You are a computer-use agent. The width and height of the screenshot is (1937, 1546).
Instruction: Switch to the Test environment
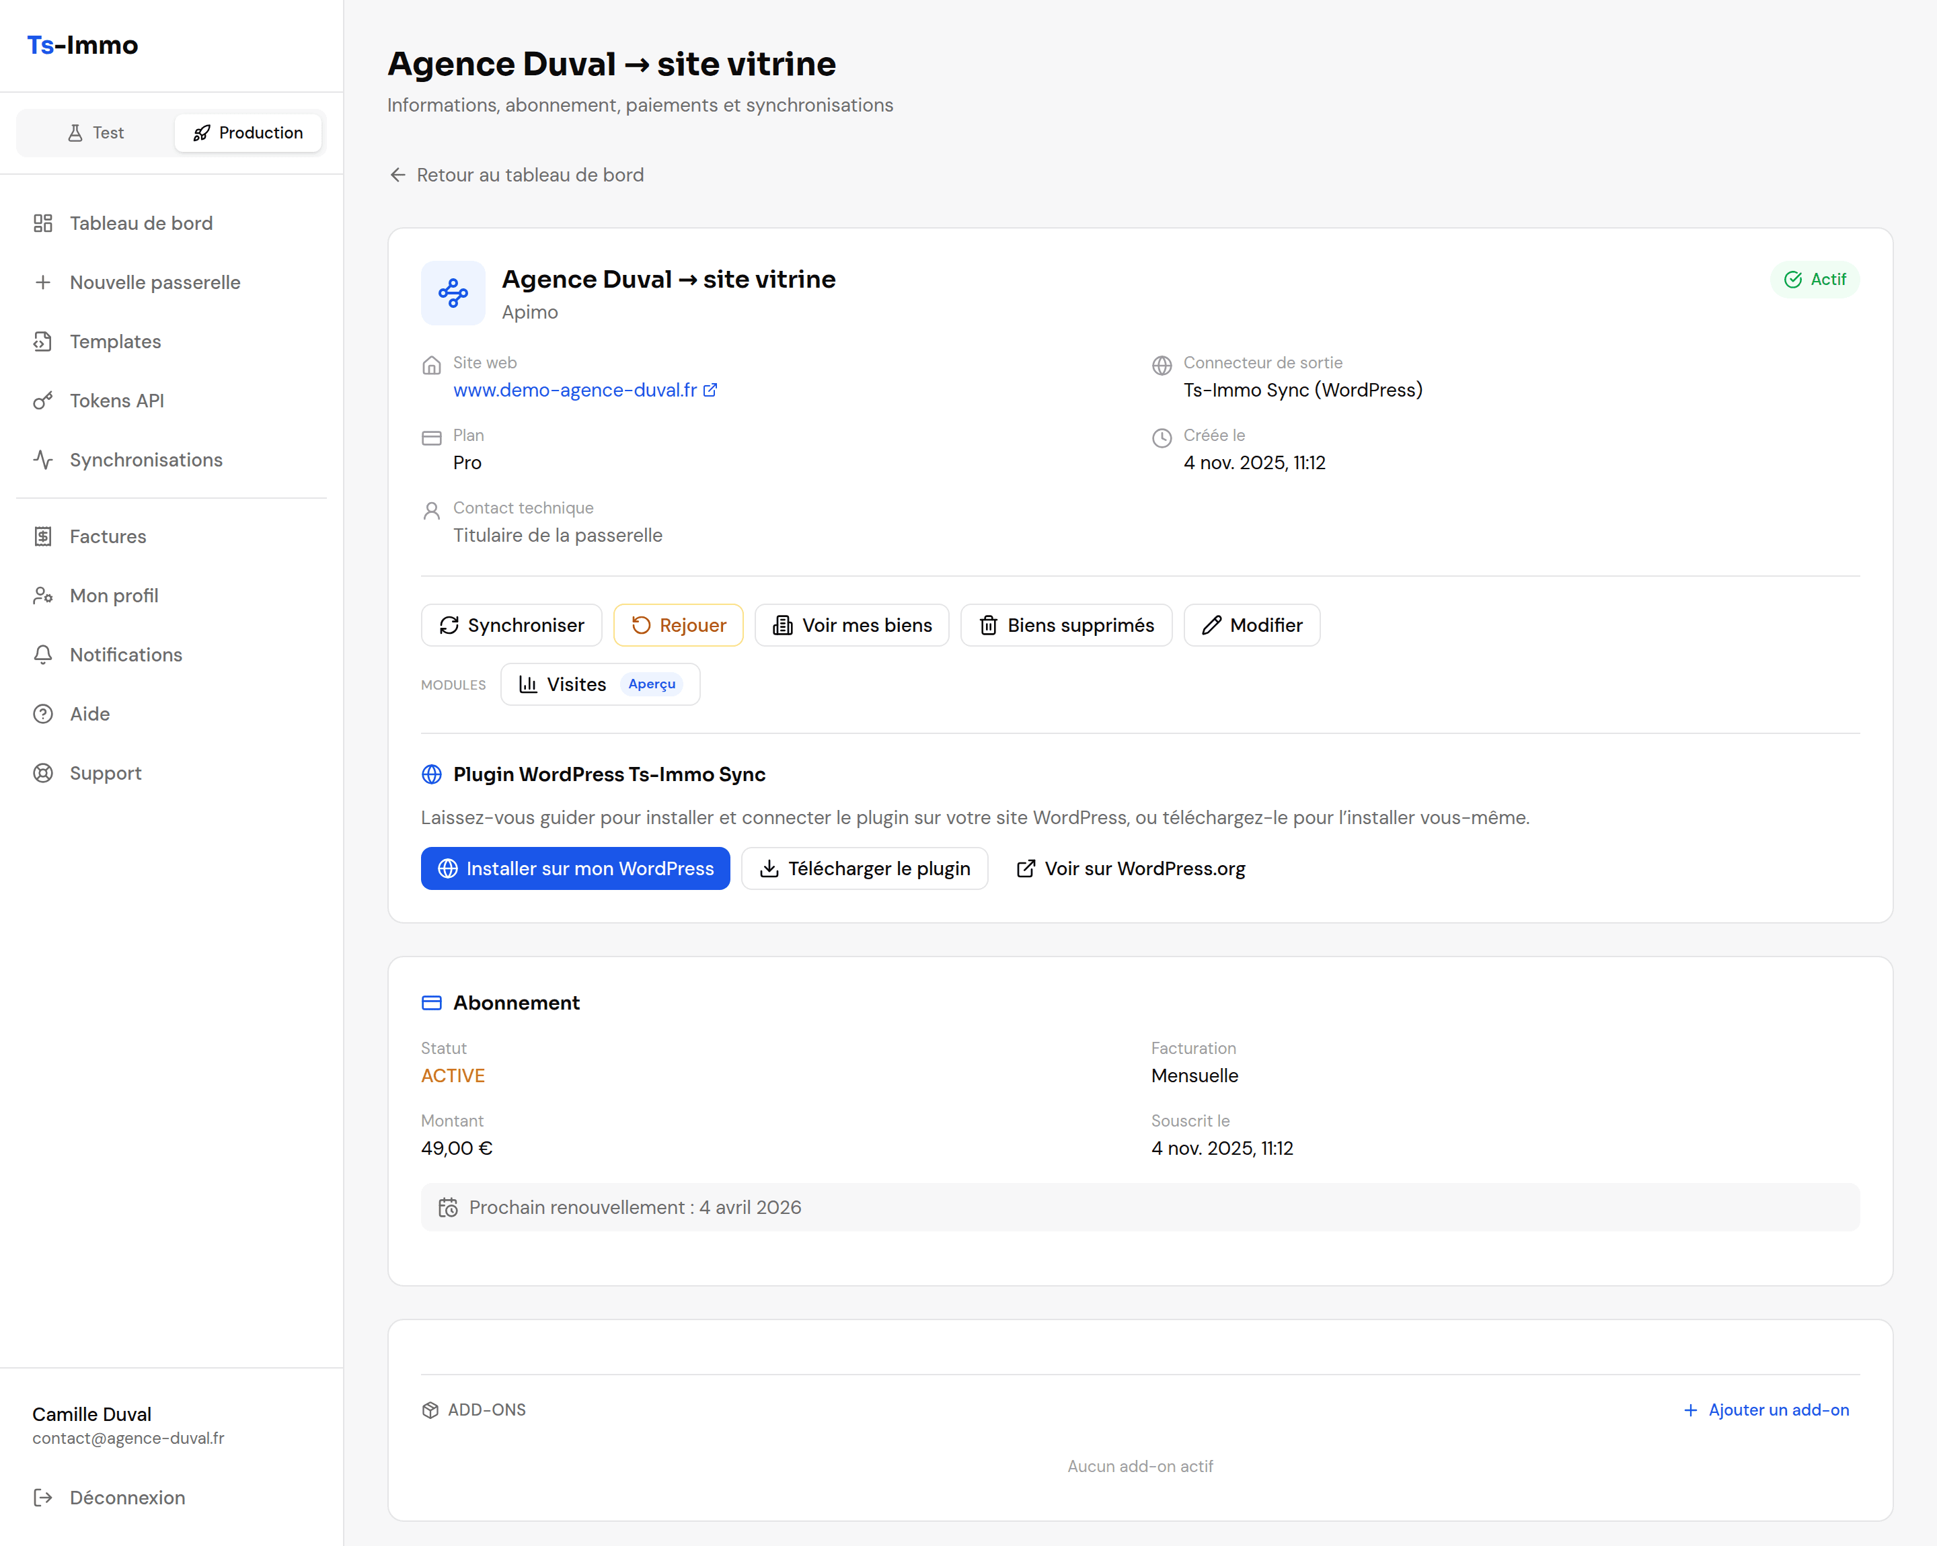(96, 133)
